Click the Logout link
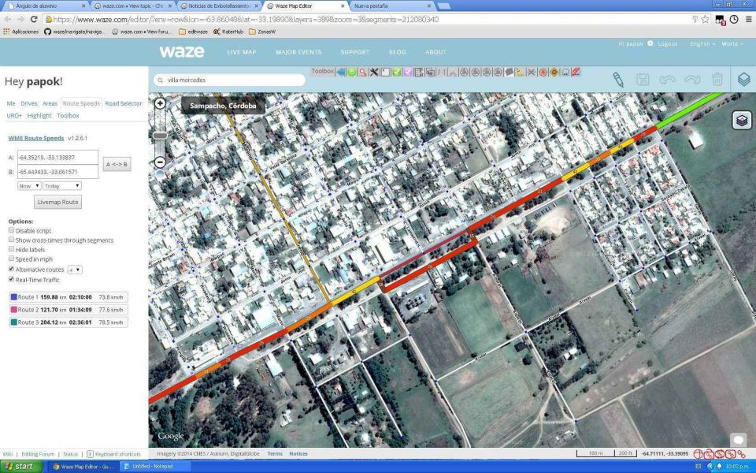Image resolution: width=756 pixels, height=473 pixels. point(668,44)
